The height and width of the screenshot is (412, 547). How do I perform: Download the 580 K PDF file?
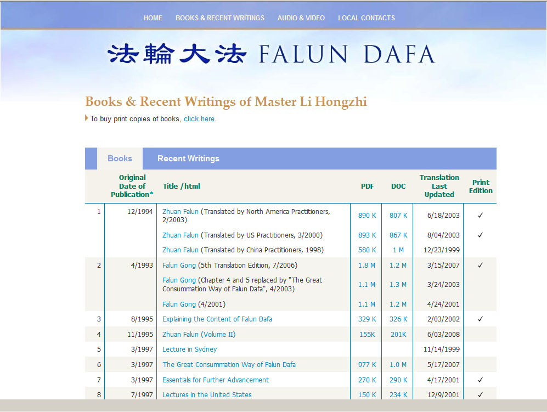[x=367, y=250]
